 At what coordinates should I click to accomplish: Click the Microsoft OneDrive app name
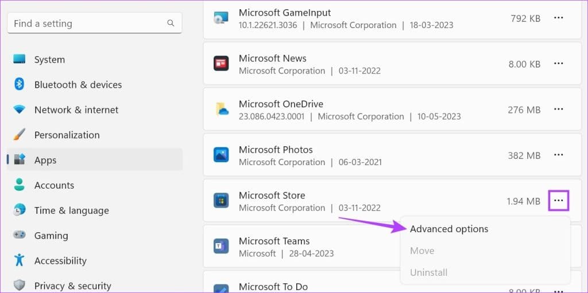click(x=281, y=104)
